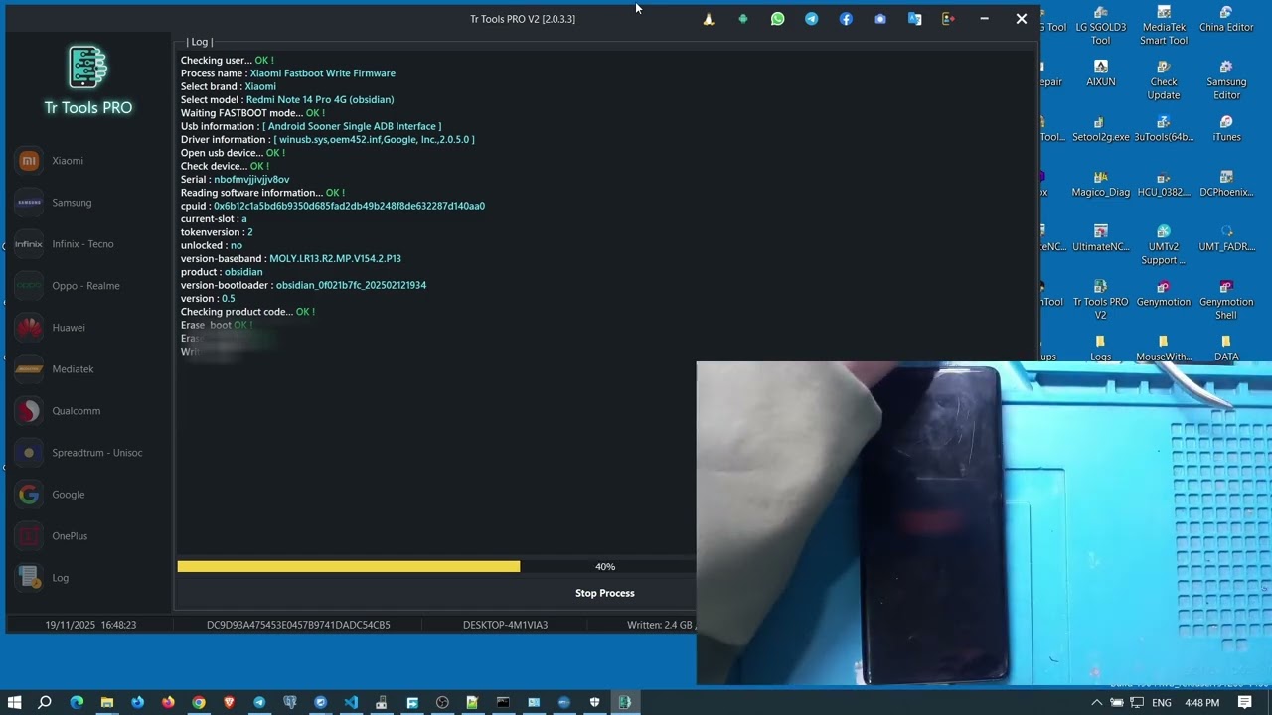1272x715 pixels.
Task: Open HCU_0382 desktop shortcut
Action: point(1164,185)
